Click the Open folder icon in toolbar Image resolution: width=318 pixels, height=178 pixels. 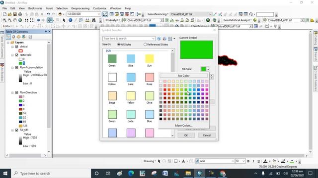coord(9,14)
